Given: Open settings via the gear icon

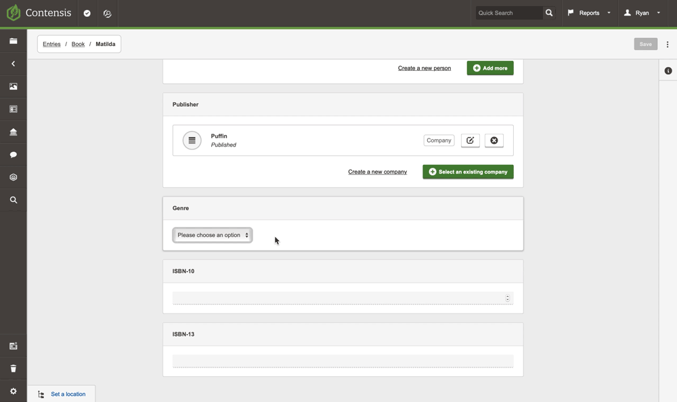Looking at the screenshot, I should click(x=13, y=391).
